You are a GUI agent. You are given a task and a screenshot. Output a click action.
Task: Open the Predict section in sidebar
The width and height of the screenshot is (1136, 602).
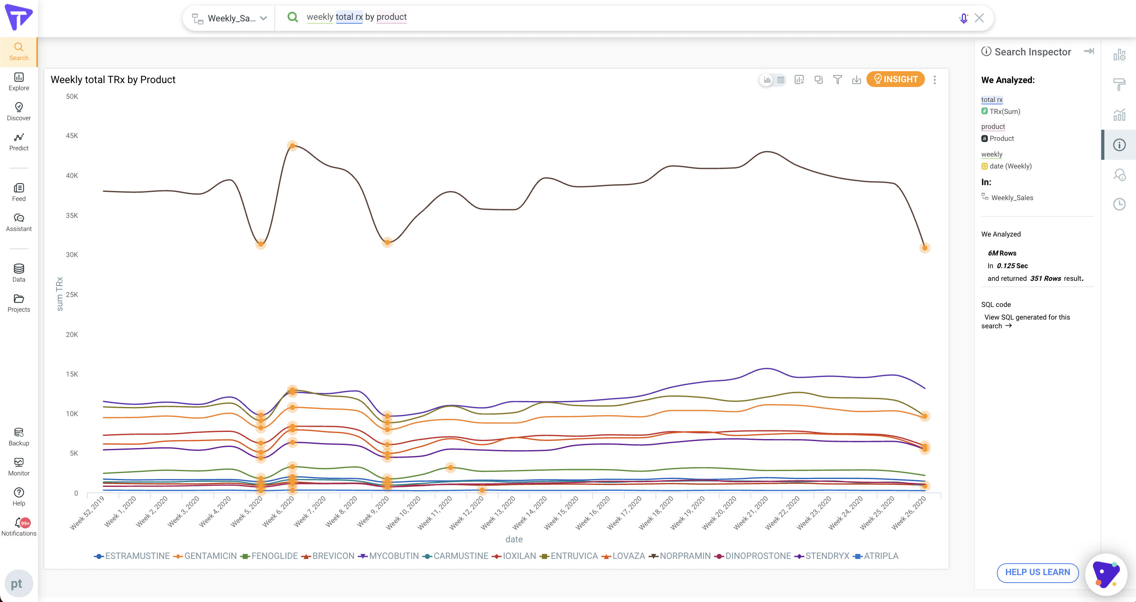[x=19, y=142]
